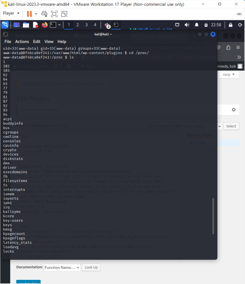This screenshot has height=284, width=245.
Task: Open Kali applications menu dragon icon
Action: [5, 25]
